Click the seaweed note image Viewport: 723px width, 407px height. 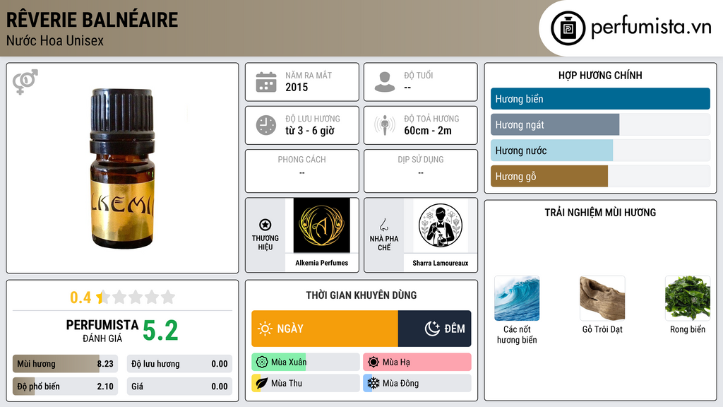point(688,298)
